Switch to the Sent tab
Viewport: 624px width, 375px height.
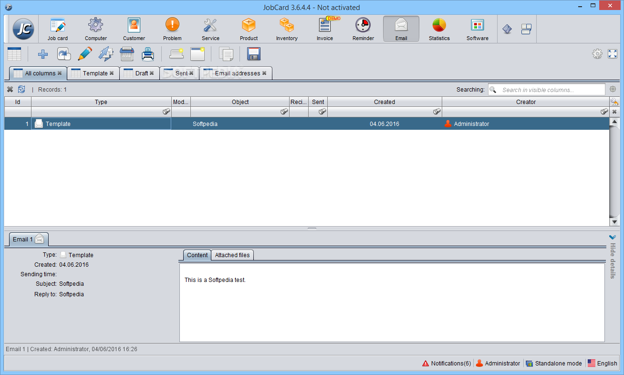(179, 73)
